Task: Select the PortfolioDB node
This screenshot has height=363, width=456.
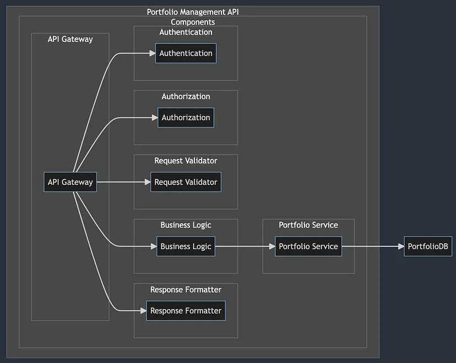Action: point(428,246)
